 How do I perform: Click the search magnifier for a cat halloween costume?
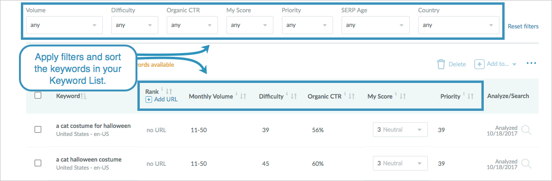[x=526, y=163]
